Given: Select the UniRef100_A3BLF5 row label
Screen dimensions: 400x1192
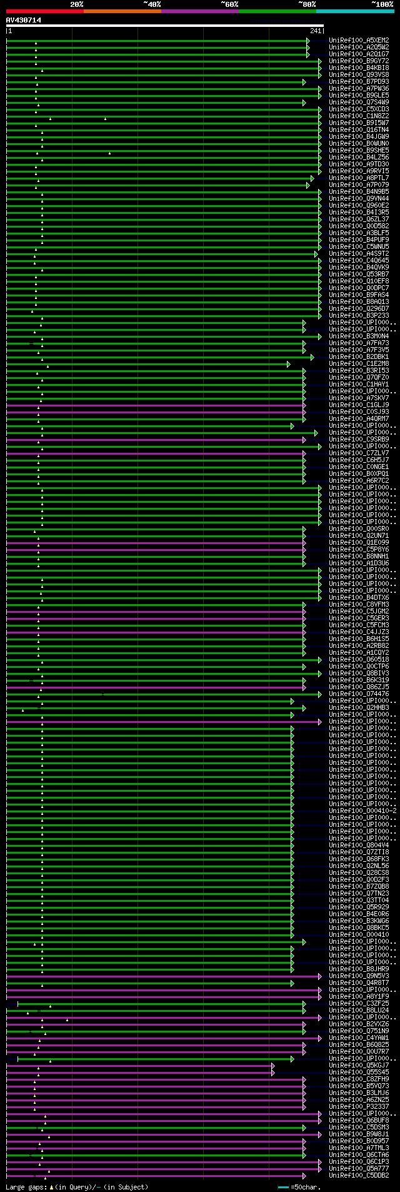Looking at the screenshot, I should tap(359, 233).
